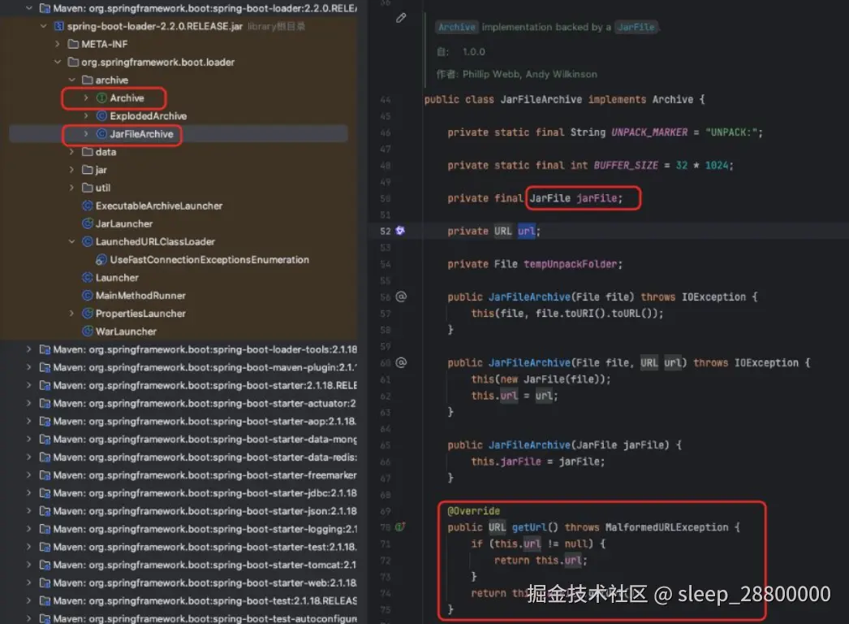Open the JarFile link in documentation
Screen dimensions: 849x624
(636, 27)
